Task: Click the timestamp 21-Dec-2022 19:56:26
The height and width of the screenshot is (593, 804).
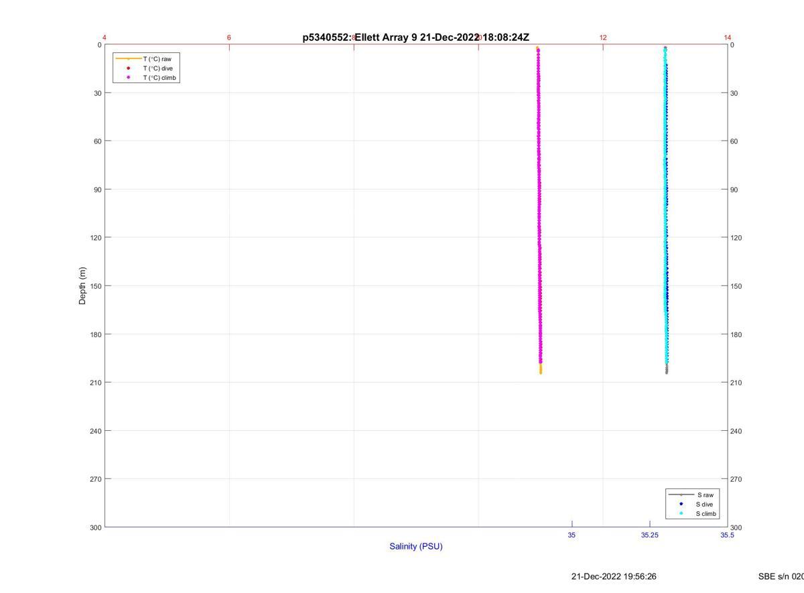Action: pos(614,576)
